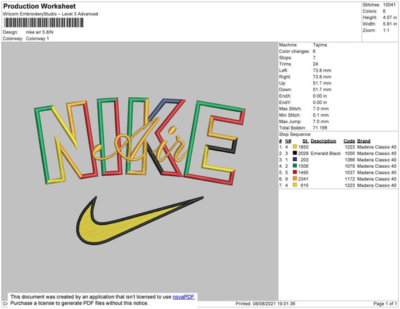Click the orange swatch beside stitch count 2341
This screenshot has height=309, width=400.
295,178
